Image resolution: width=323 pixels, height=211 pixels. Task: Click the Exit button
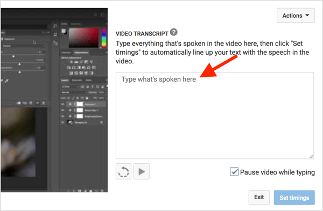click(259, 198)
